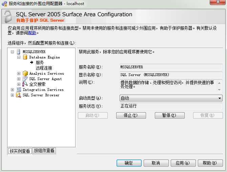Click the 帮助(H) button

point(210,163)
